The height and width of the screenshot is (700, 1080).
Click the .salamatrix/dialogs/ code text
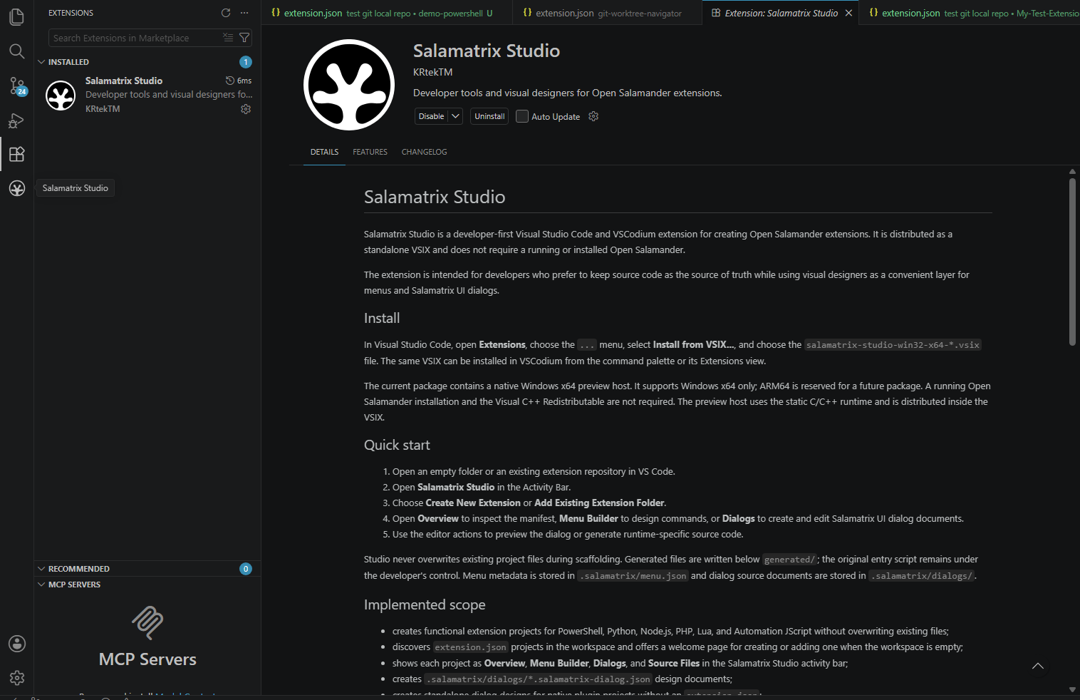click(922, 576)
